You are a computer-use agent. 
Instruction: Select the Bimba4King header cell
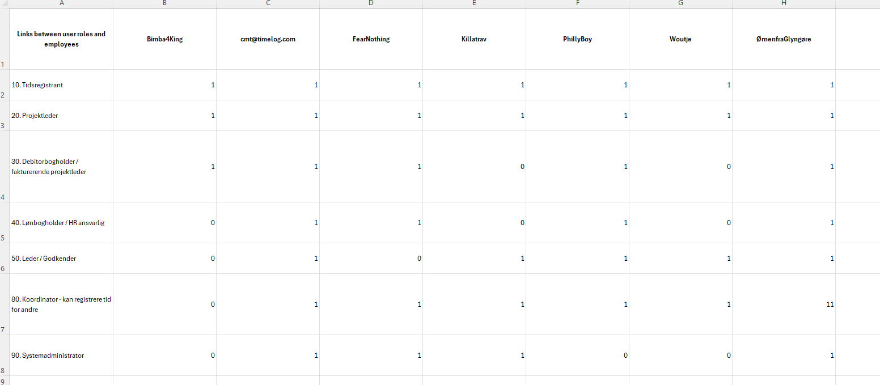[x=164, y=39]
